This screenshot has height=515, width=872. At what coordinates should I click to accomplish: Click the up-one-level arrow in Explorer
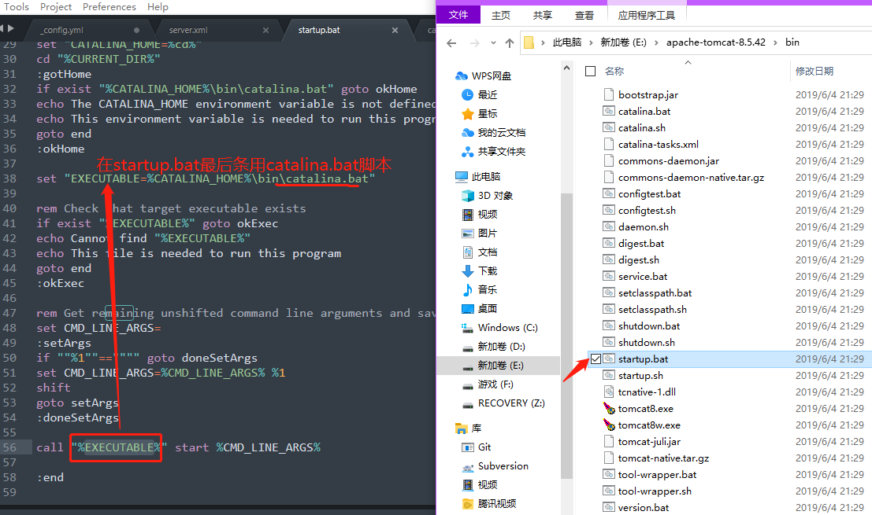[510, 42]
